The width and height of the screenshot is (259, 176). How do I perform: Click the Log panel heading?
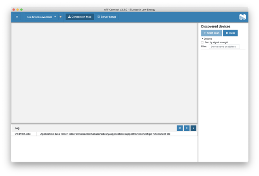17,128
